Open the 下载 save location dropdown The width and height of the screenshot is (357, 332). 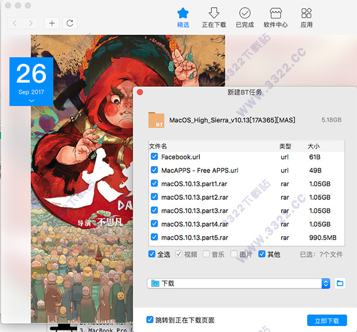tap(239, 283)
